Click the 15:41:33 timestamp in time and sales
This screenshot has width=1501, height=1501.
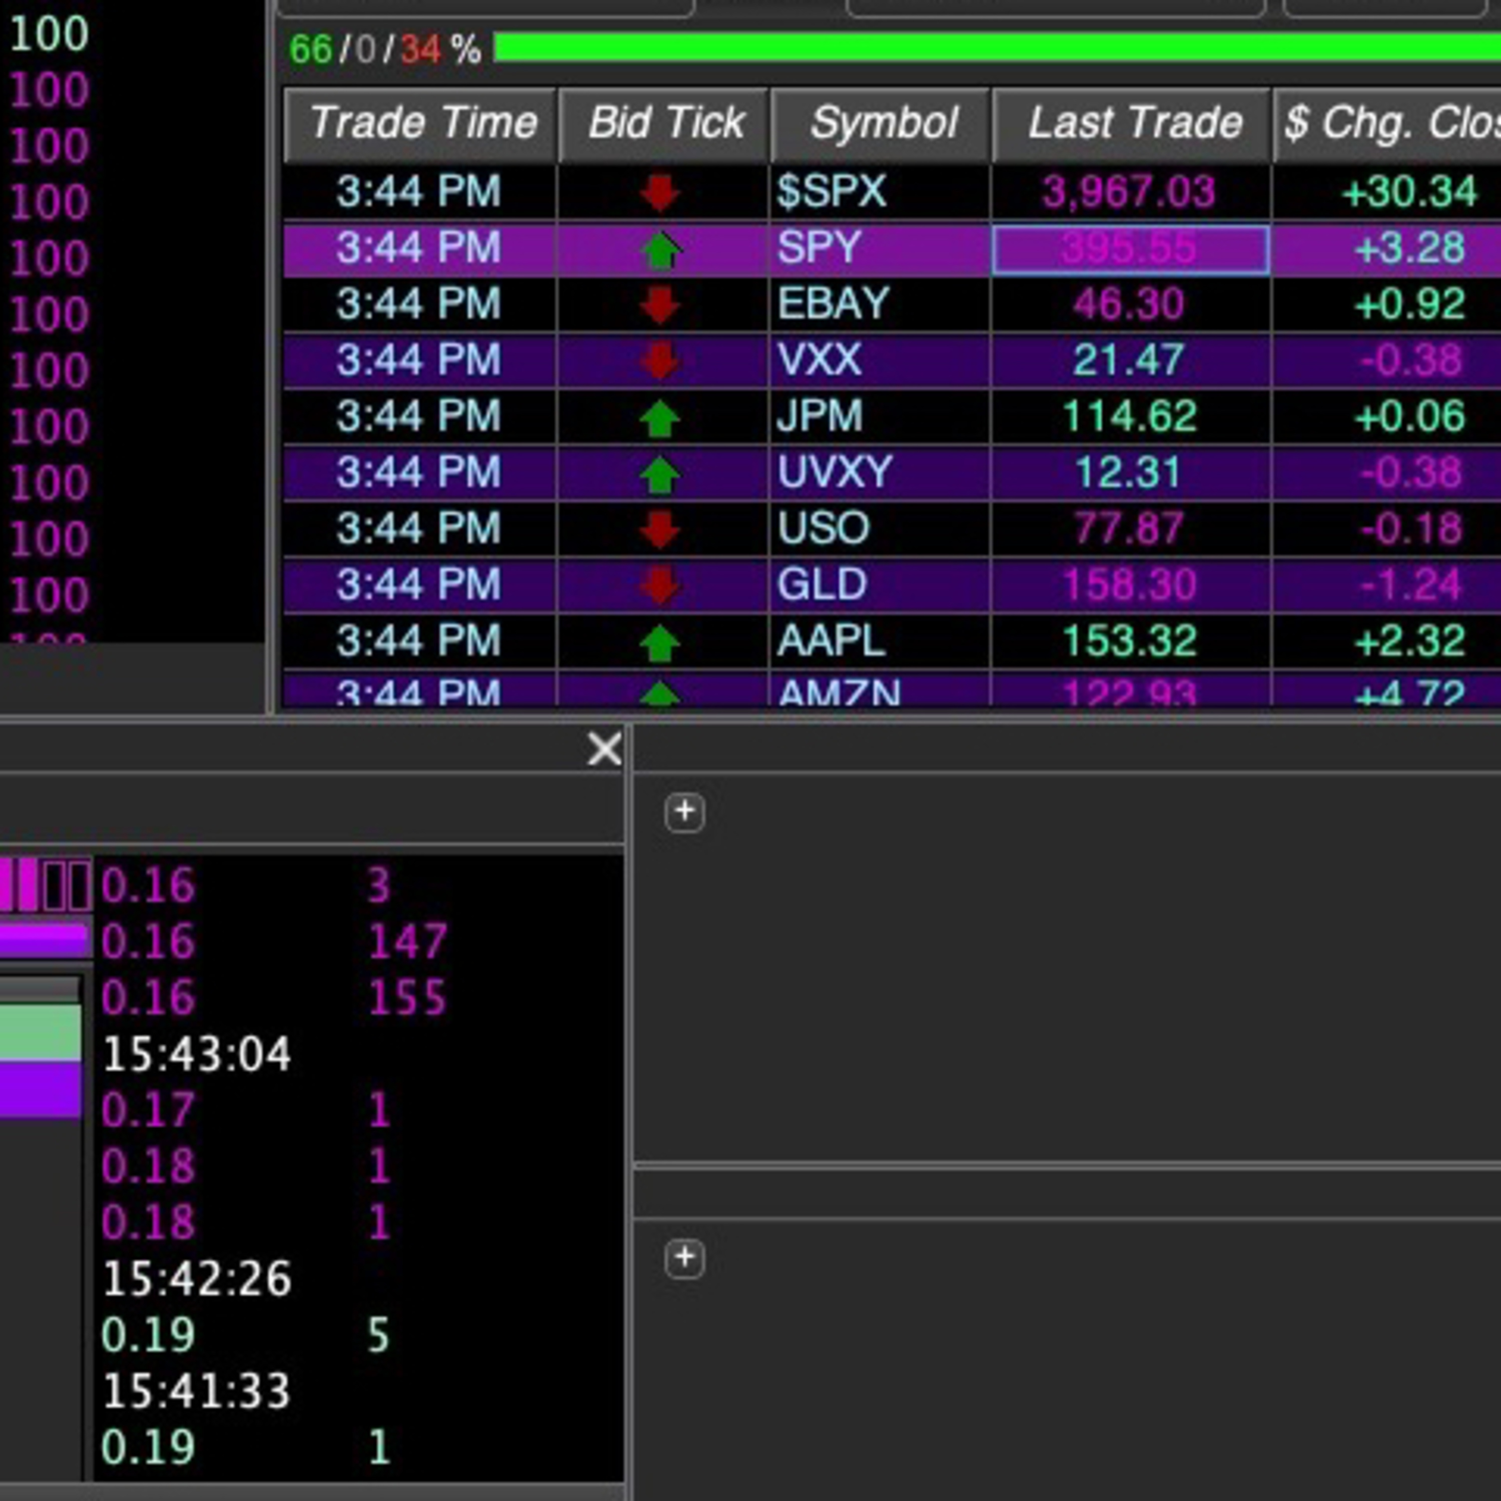tap(197, 1391)
